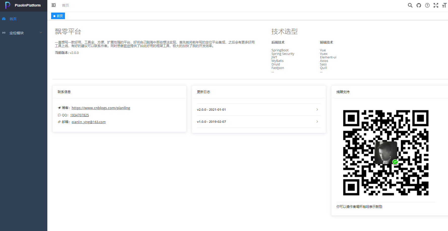Click the signal icon beside 定位模块
The width and height of the screenshot is (448, 231).
4,33
